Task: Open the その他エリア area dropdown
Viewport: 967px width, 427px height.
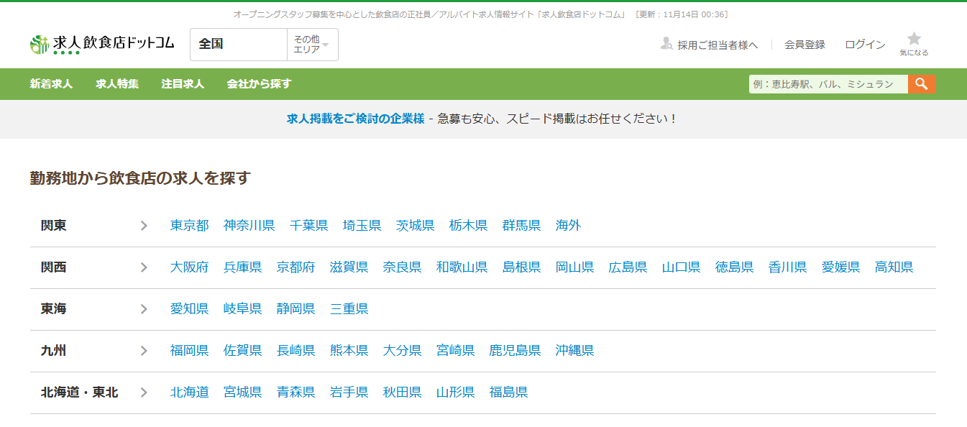Action: tap(311, 45)
